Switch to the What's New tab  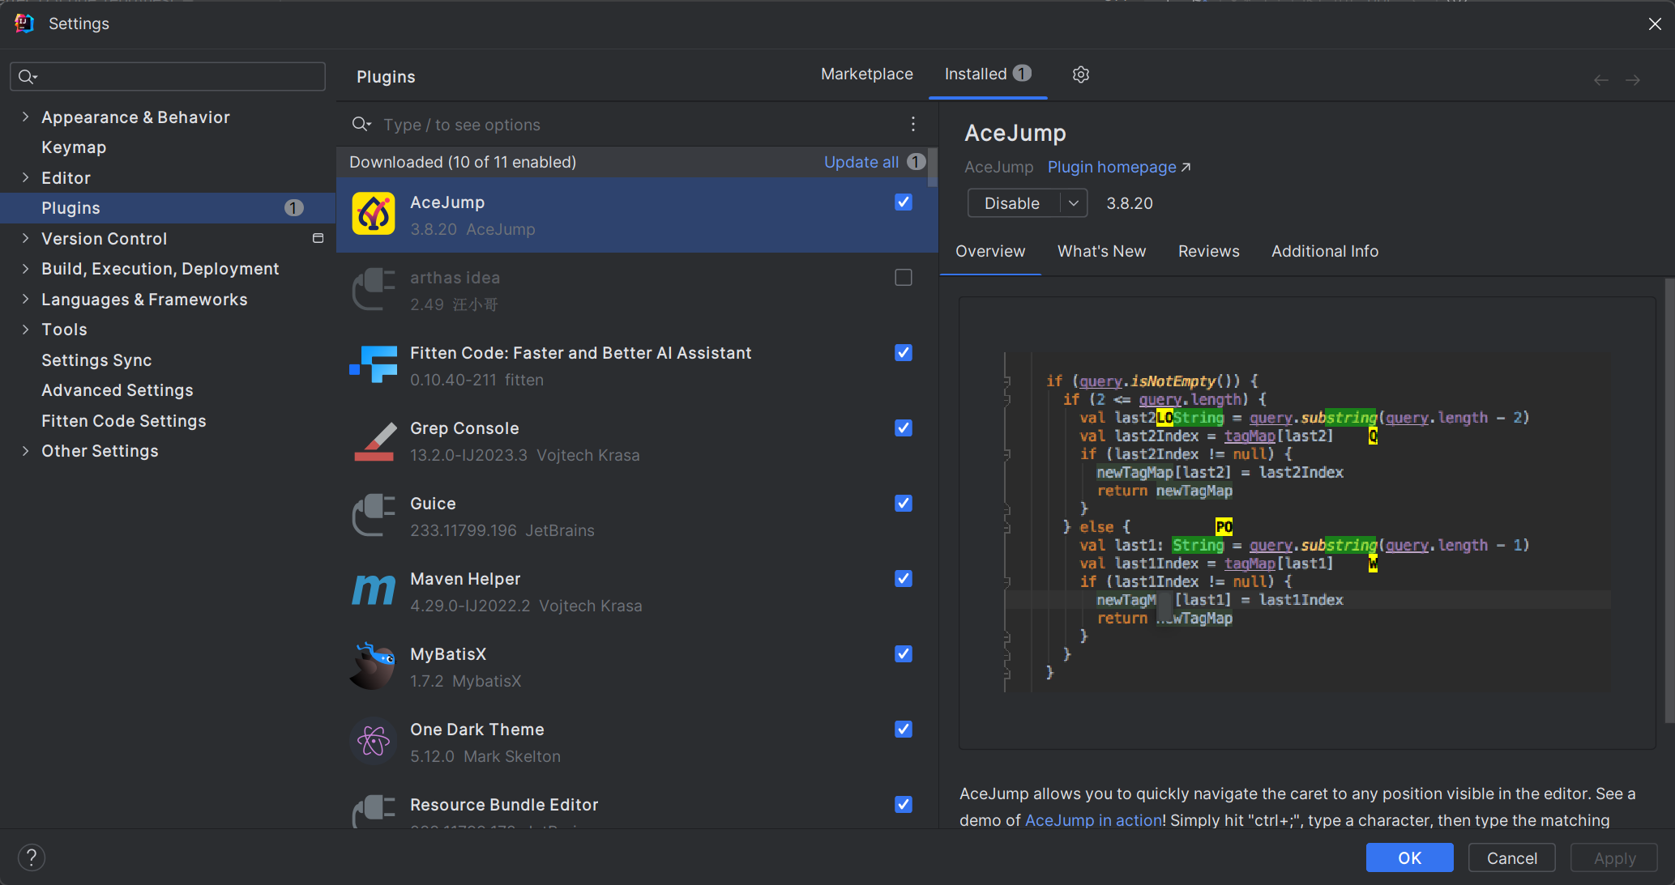tap(1101, 251)
